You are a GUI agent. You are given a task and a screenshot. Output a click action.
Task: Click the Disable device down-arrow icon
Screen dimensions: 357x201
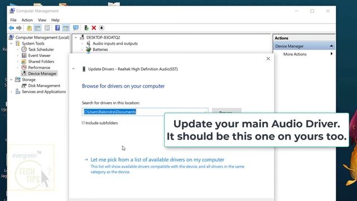pos(102,28)
